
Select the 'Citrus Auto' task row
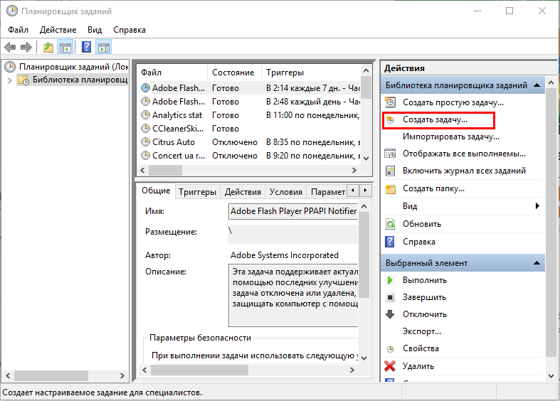(250, 142)
